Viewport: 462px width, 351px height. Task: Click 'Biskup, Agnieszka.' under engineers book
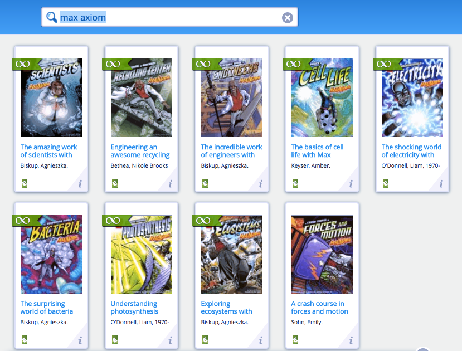(x=225, y=166)
